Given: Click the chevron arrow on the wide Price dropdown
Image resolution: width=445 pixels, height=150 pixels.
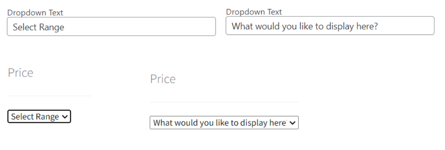Looking at the screenshot, I should point(292,123).
